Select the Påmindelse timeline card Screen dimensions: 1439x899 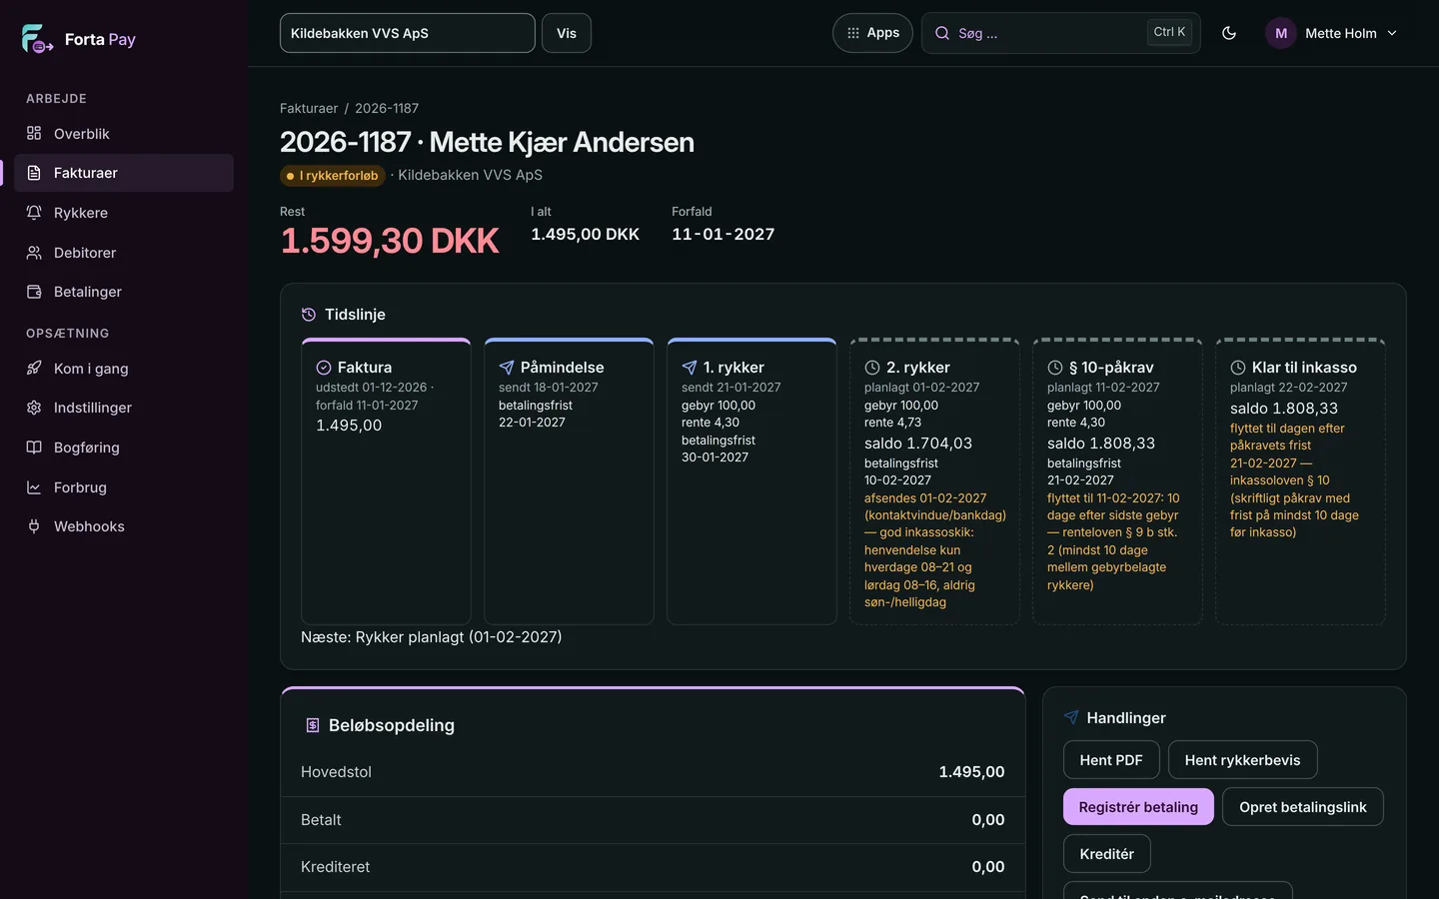[569, 481]
